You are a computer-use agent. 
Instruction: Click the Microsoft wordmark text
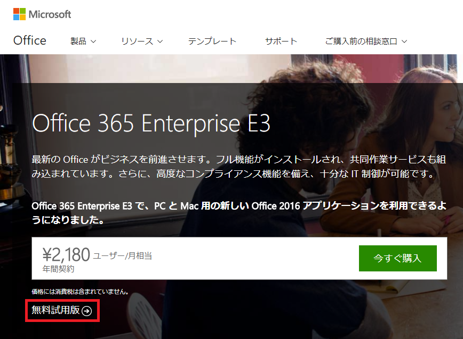click(50, 14)
